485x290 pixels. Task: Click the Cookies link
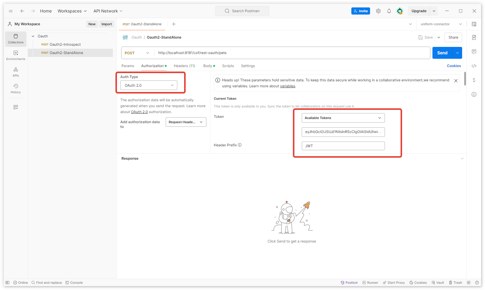(454, 66)
